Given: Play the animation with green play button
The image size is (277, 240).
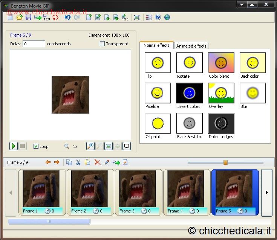Looking at the screenshot, I should pyautogui.click(x=14, y=146).
